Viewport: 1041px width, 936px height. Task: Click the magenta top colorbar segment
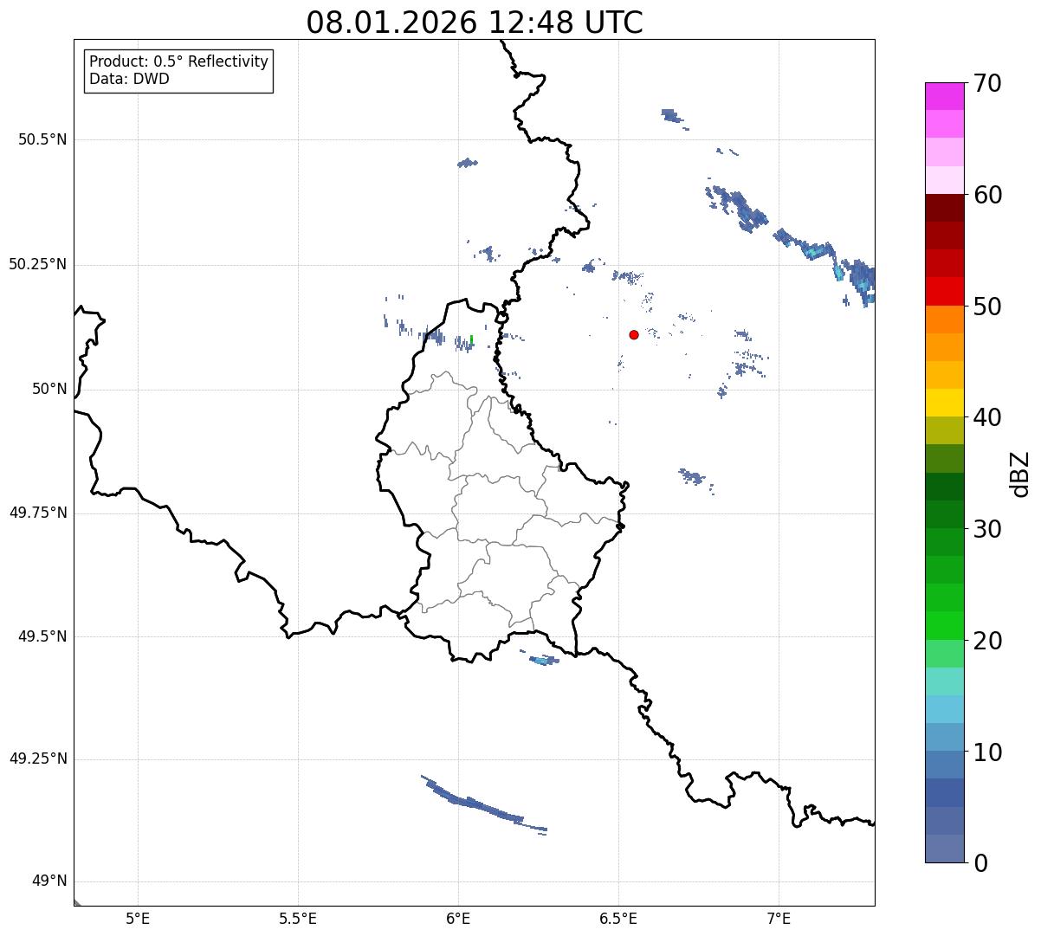(945, 96)
